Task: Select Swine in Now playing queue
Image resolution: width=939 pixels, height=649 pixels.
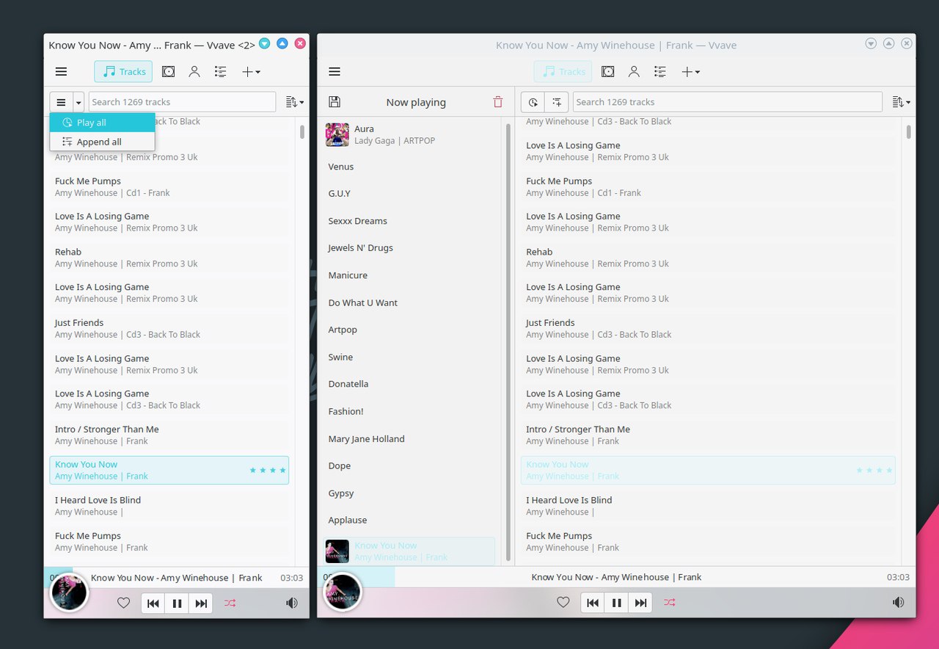Action: pyautogui.click(x=411, y=357)
